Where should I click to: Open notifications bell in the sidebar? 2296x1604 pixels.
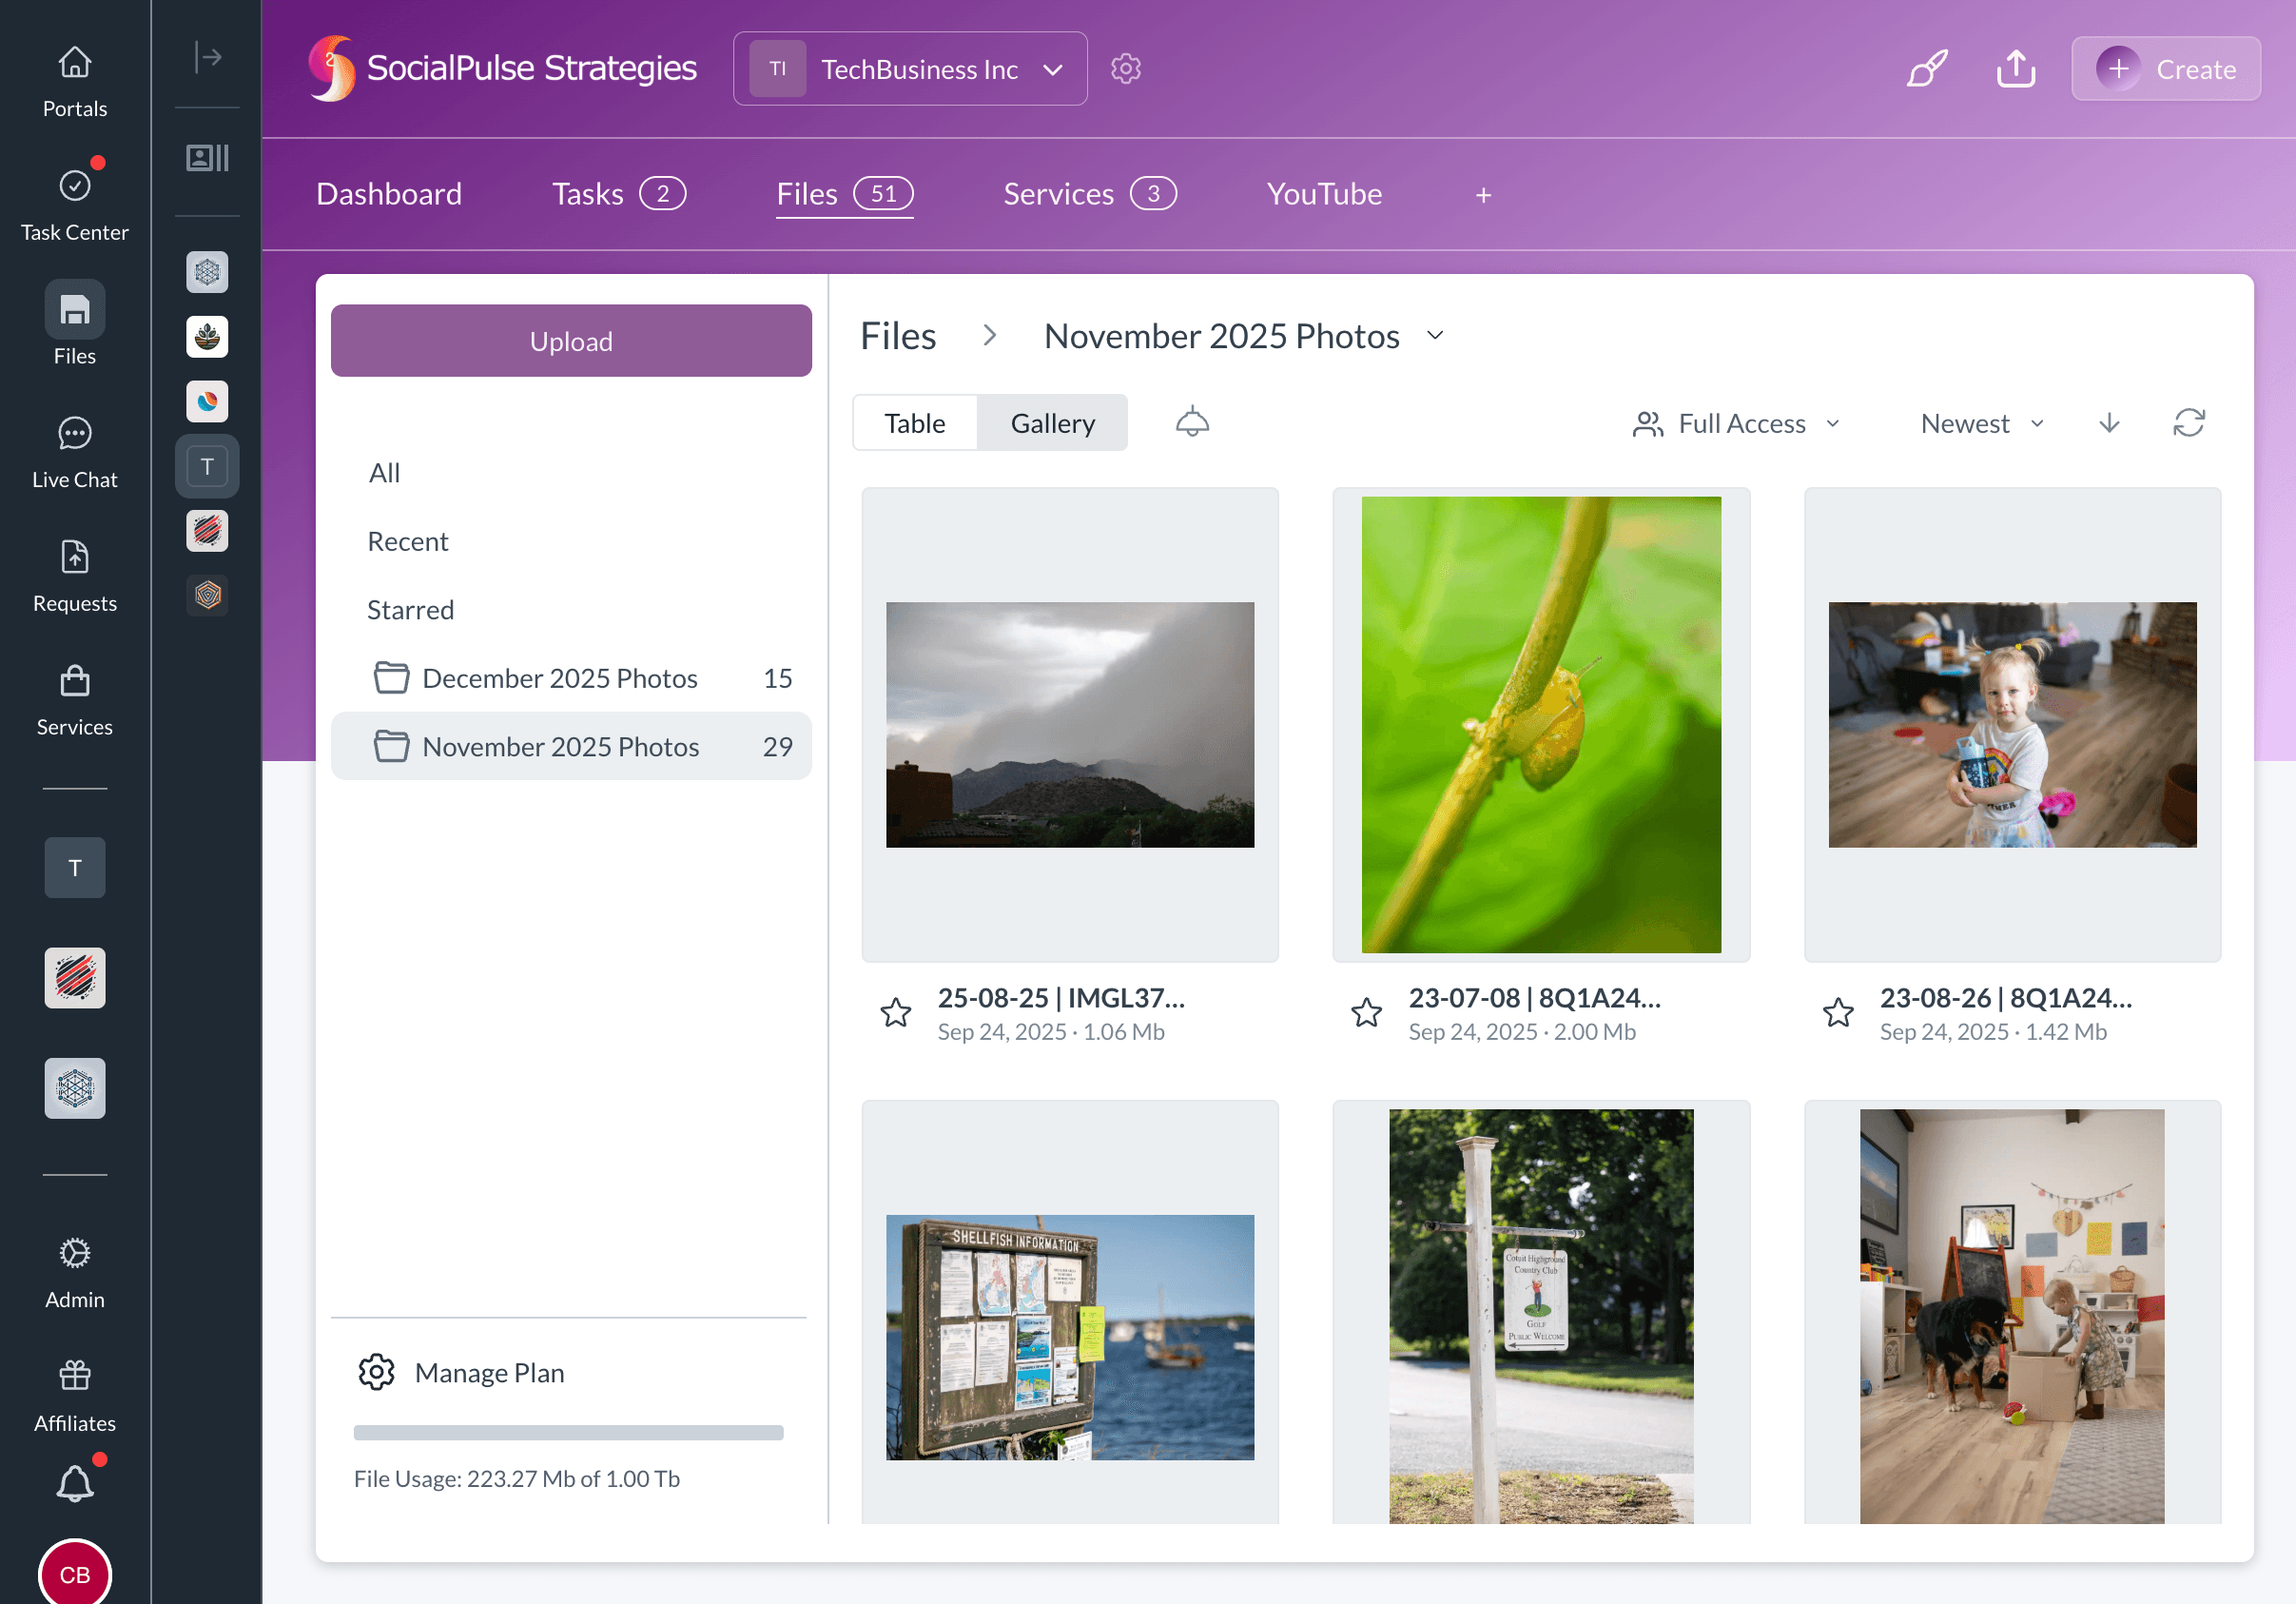point(74,1481)
